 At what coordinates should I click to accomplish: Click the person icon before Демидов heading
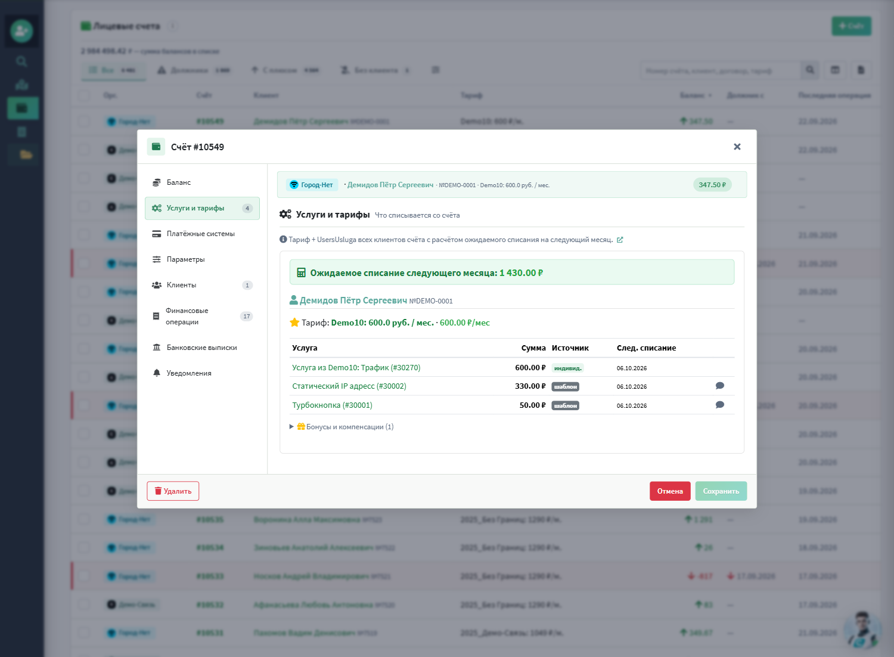[x=294, y=300]
